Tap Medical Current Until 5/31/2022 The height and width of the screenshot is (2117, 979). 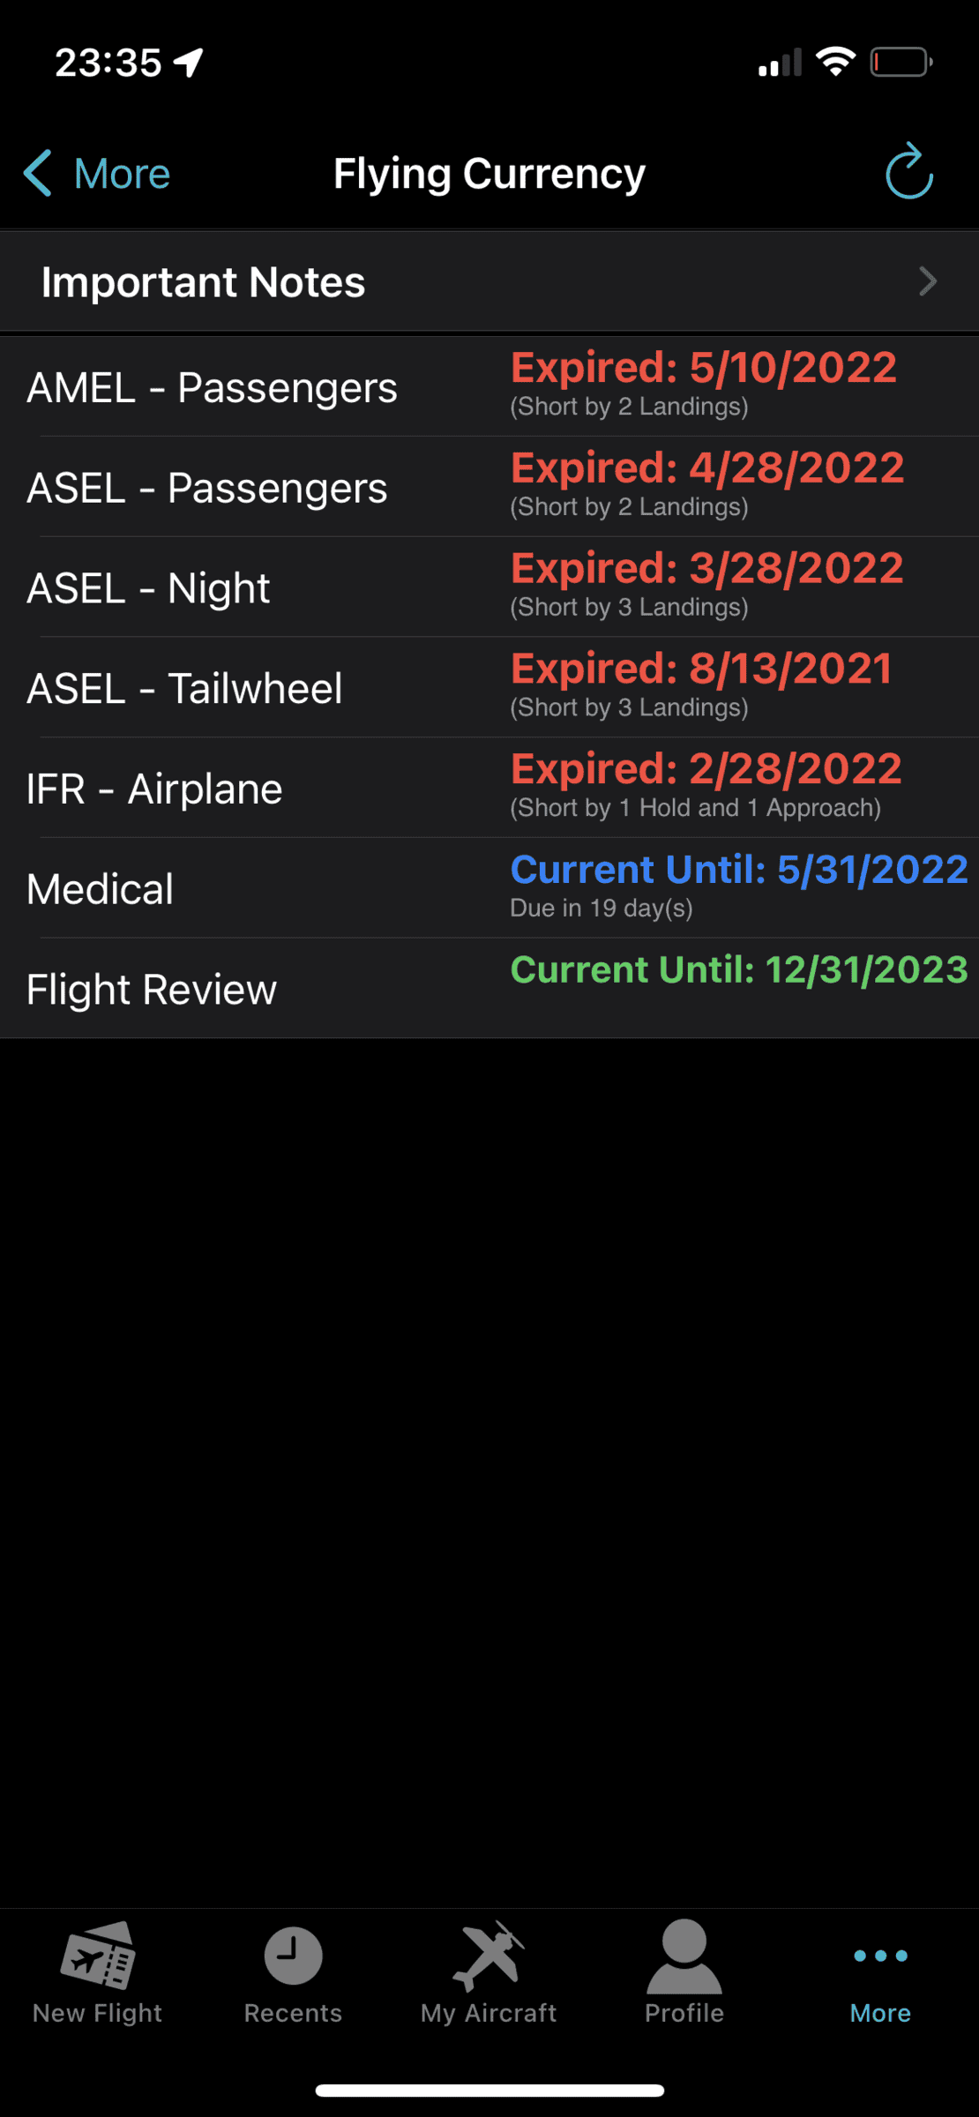tap(739, 870)
